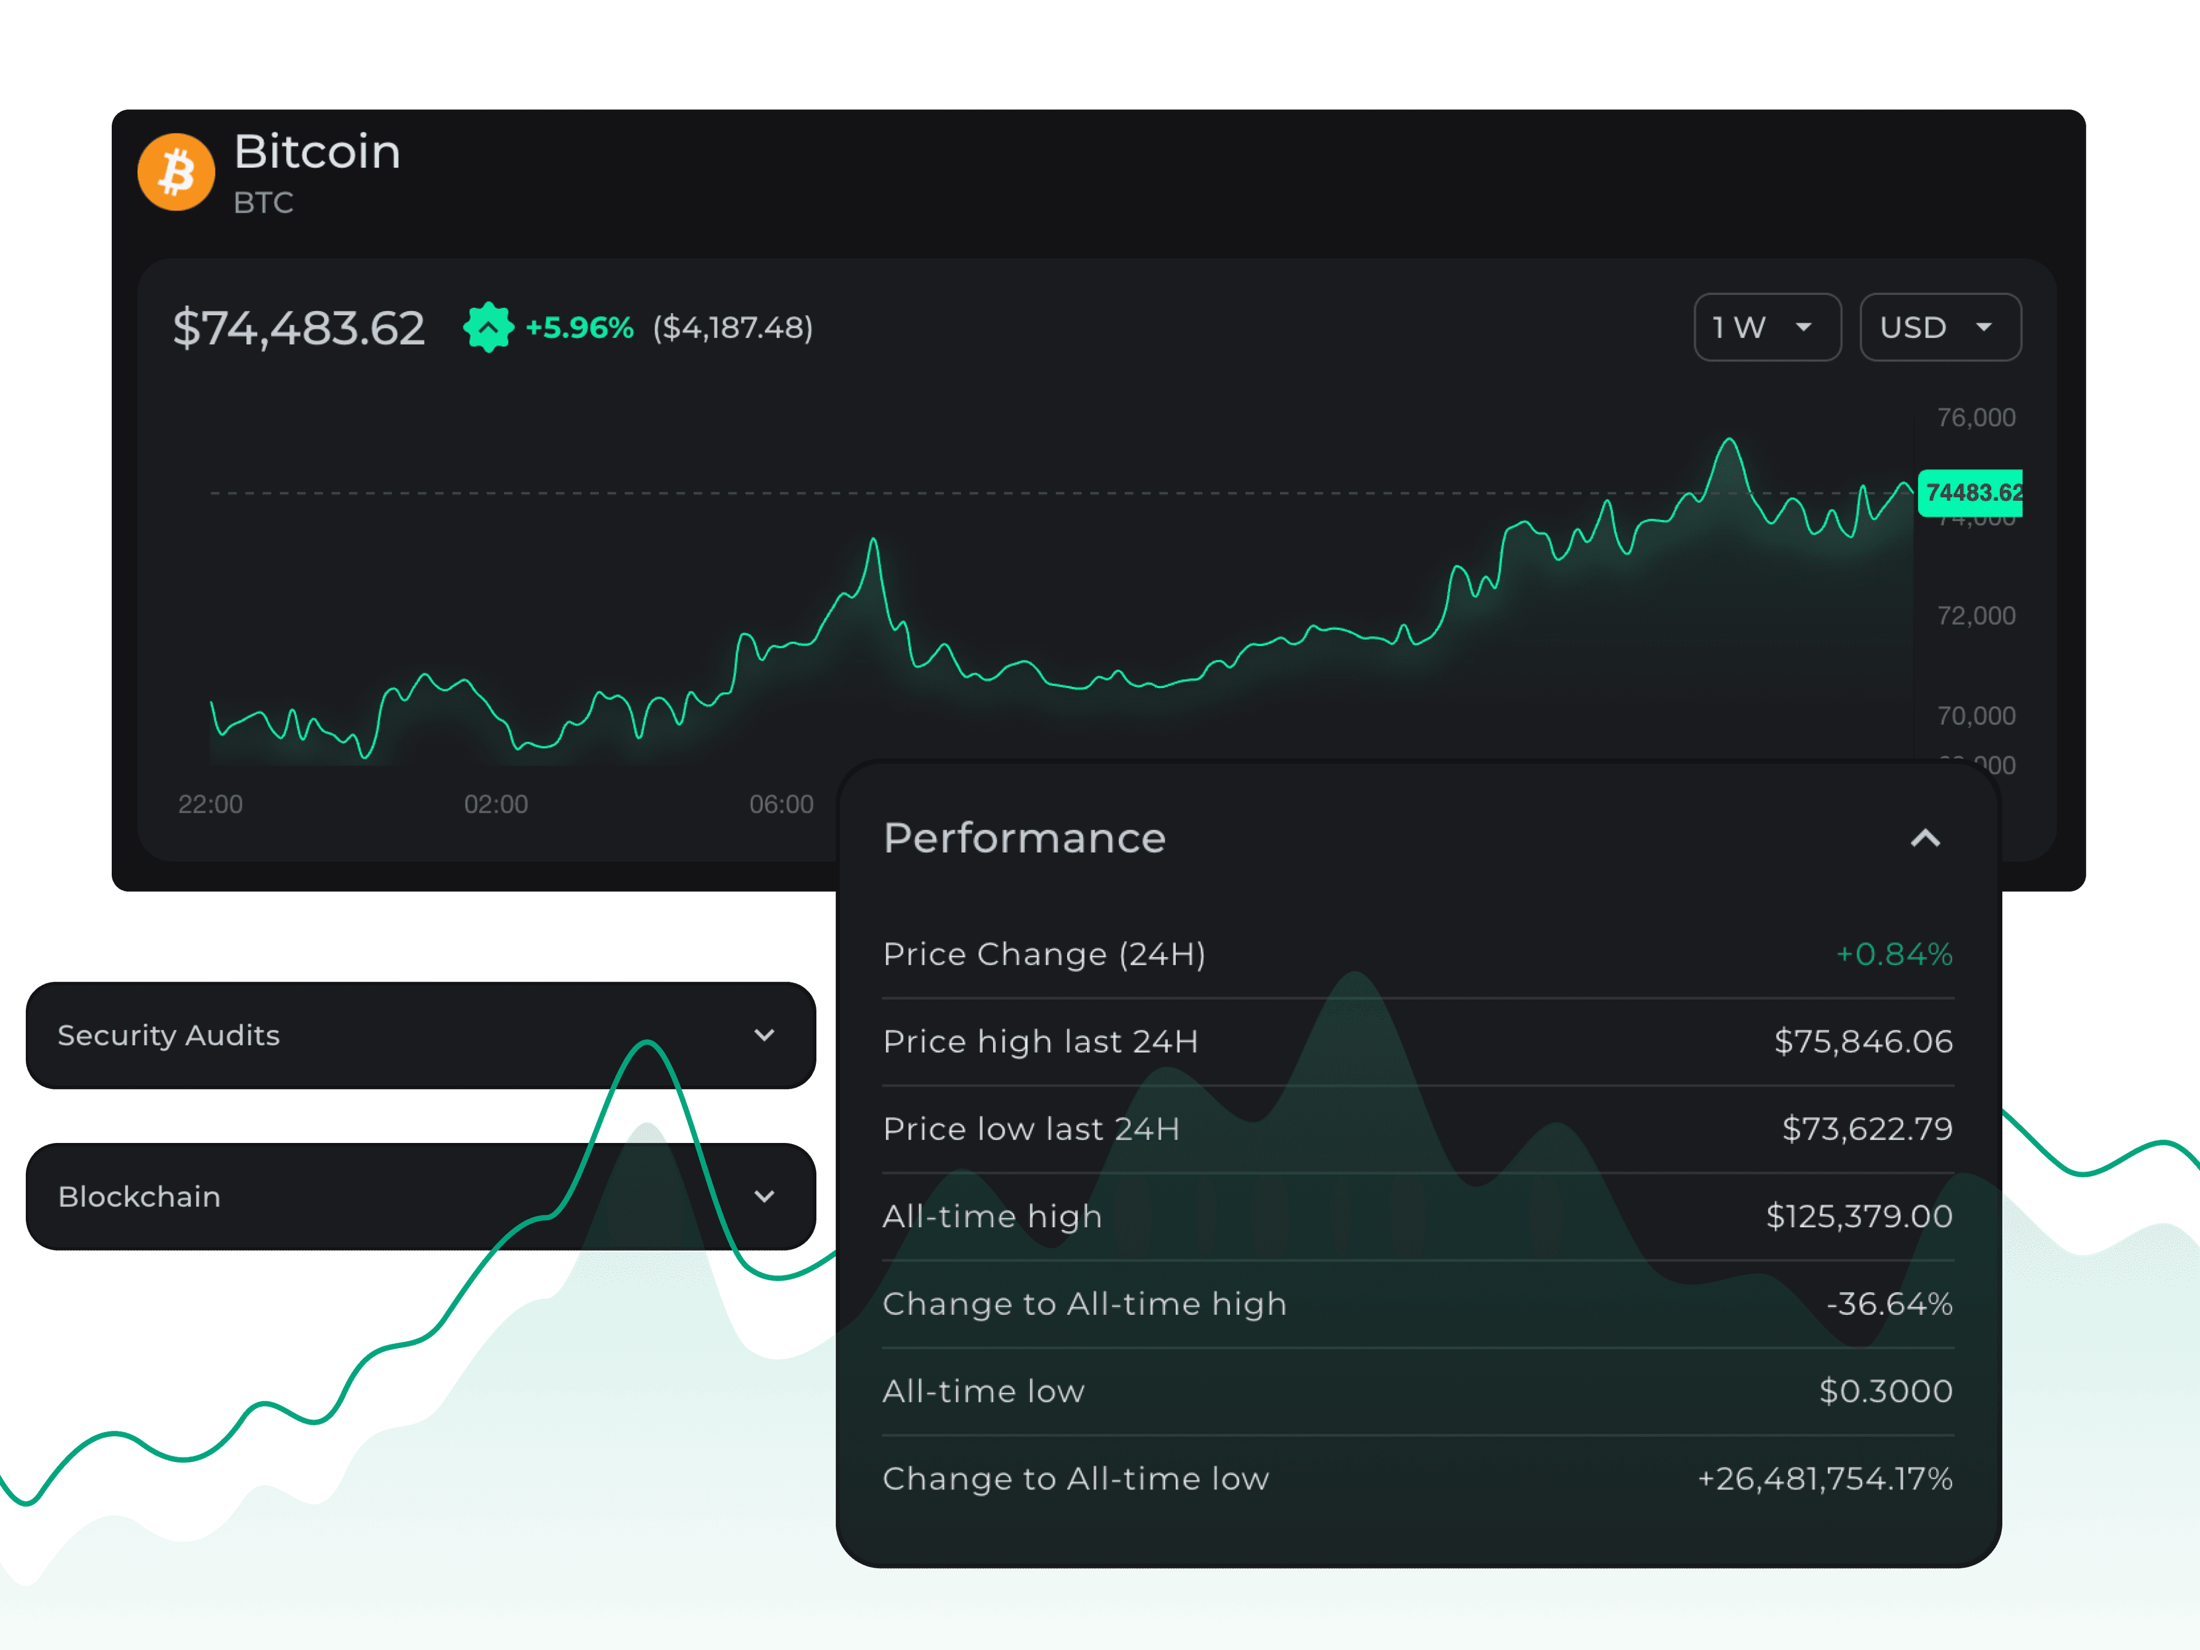Collapse the Performance panel
2200x1650 pixels.
click(x=1926, y=838)
